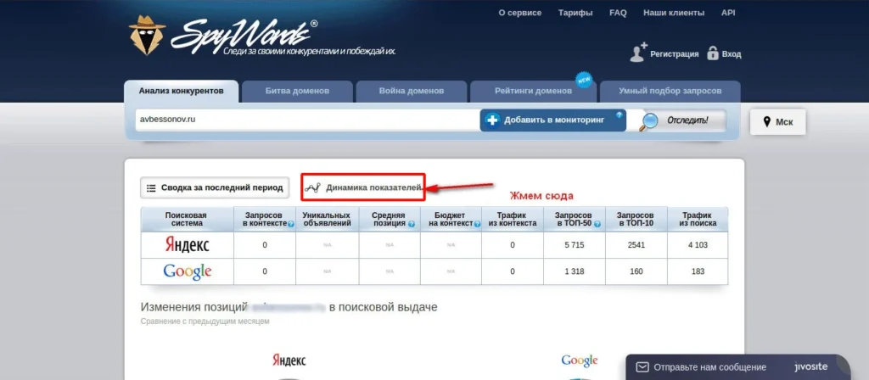869x380 pixels.
Task: Click the help icon on Добавить в мониторинг
Action: [619, 115]
